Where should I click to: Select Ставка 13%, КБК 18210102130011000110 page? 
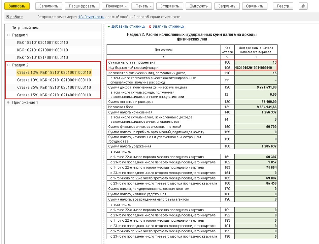pyautogui.click(x=54, y=80)
